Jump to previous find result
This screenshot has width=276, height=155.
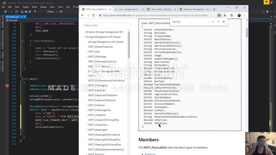(x=213, y=22)
